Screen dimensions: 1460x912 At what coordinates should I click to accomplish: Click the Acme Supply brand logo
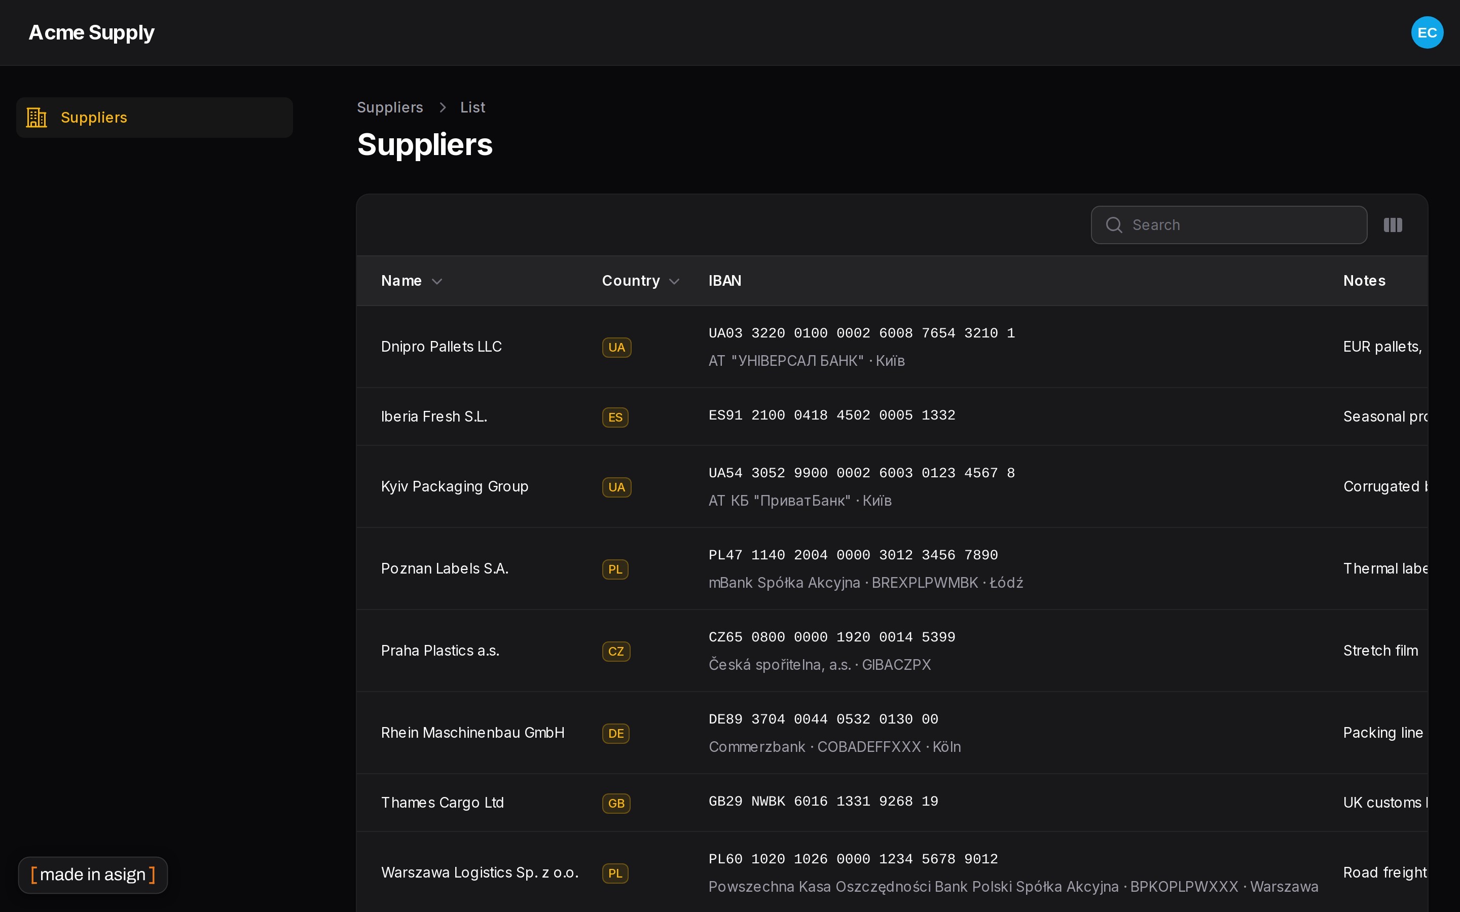coord(91,32)
